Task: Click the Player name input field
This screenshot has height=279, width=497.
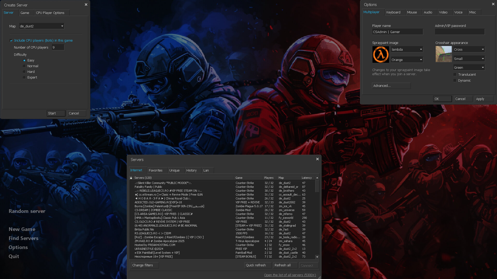Action: click(398, 32)
